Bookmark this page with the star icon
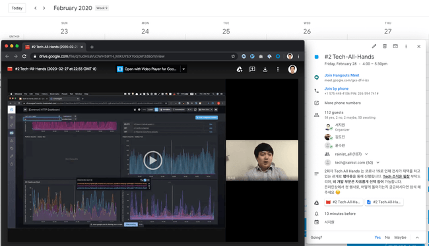429x246 pixels. pyautogui.click(x=233, y=56)
